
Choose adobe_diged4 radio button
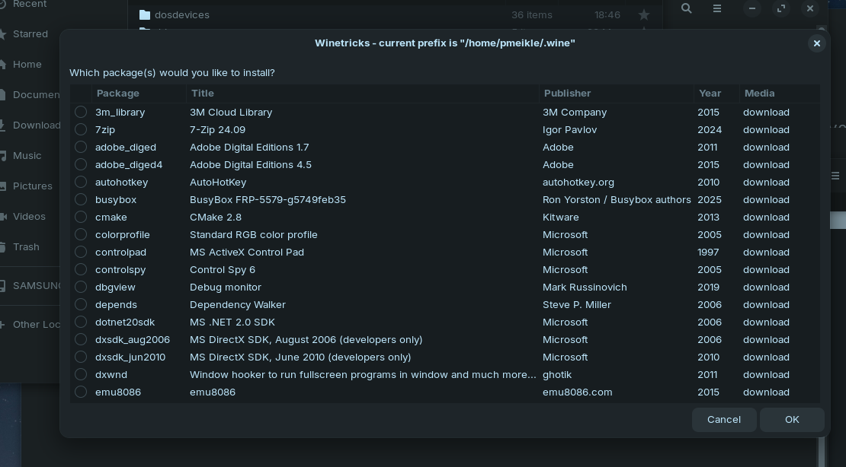[81, 164]
